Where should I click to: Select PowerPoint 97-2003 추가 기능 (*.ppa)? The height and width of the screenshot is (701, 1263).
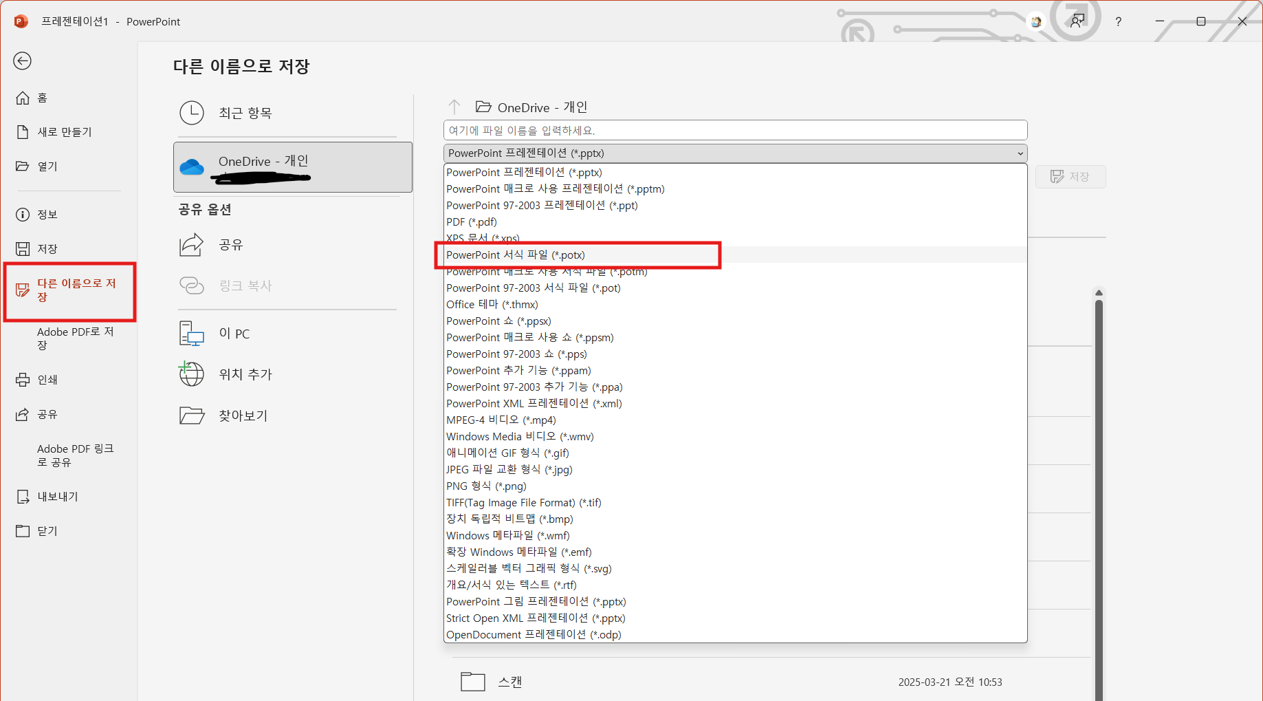[736, 387]
